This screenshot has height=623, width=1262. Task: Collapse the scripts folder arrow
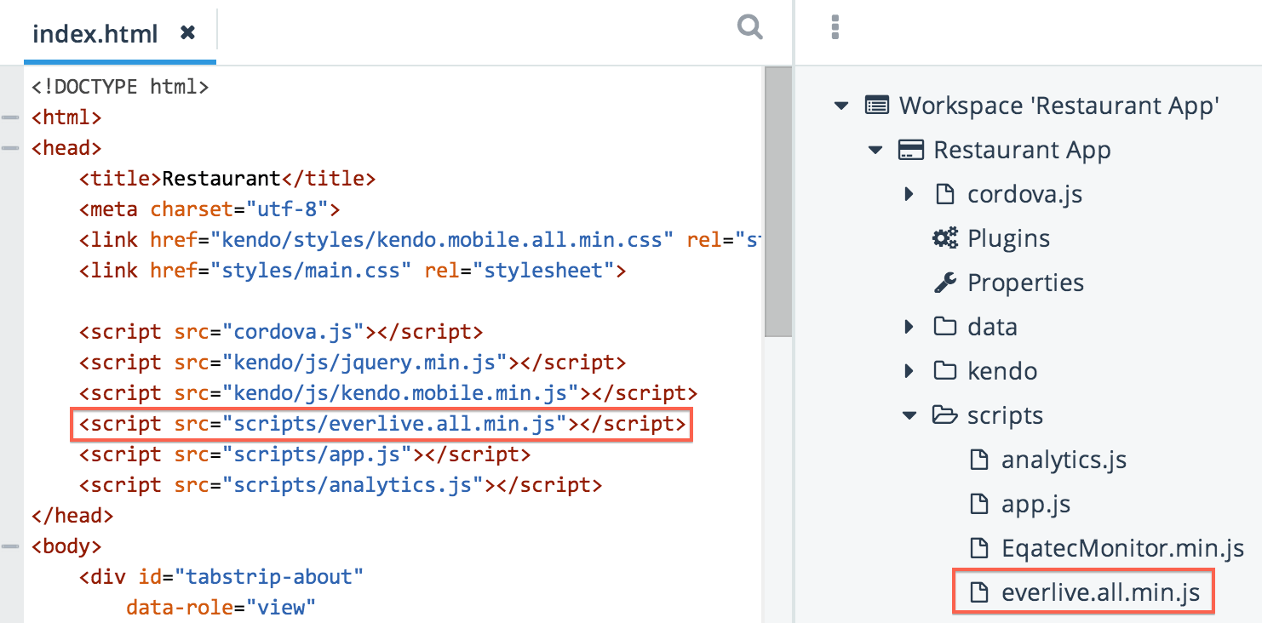tap(909, 416)
